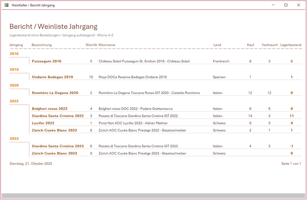Click the Bezeichnung column header
This screenshot has width=307, height=200.
[42, 45]
